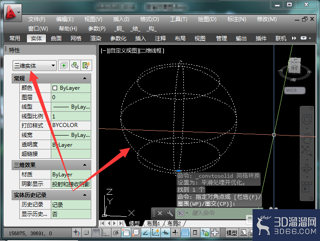Open the WCS coordinate system dropdown

(x=295, y=91)
